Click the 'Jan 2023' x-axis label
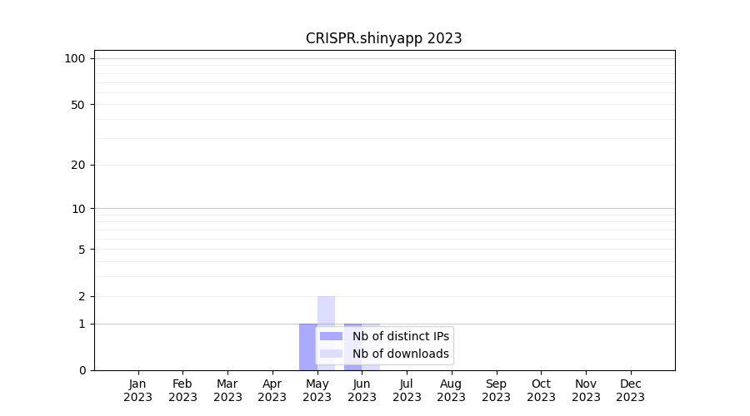750x416 pixels. [x=137, y=390]
